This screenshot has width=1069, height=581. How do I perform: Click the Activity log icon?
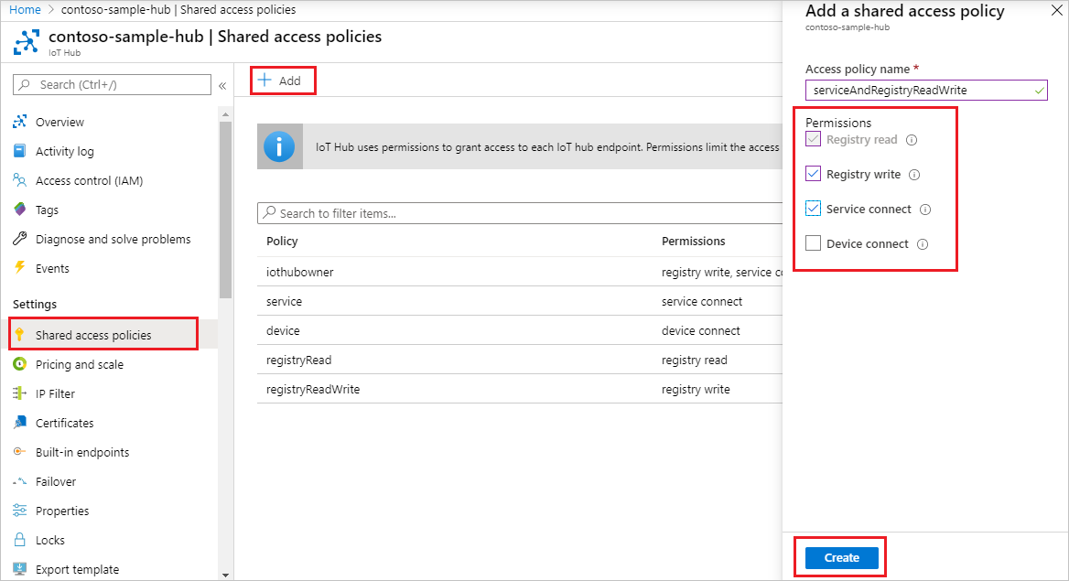click(x=20, y=151)
